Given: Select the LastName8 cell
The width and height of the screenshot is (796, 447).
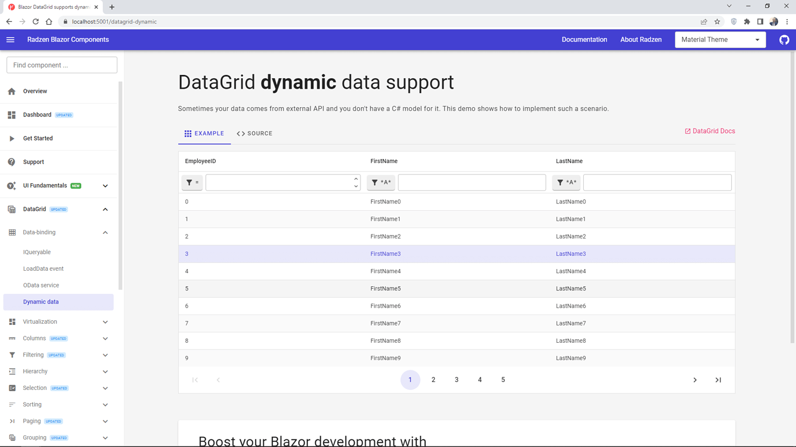Looking at the screenshot, I should click(642, 341).
